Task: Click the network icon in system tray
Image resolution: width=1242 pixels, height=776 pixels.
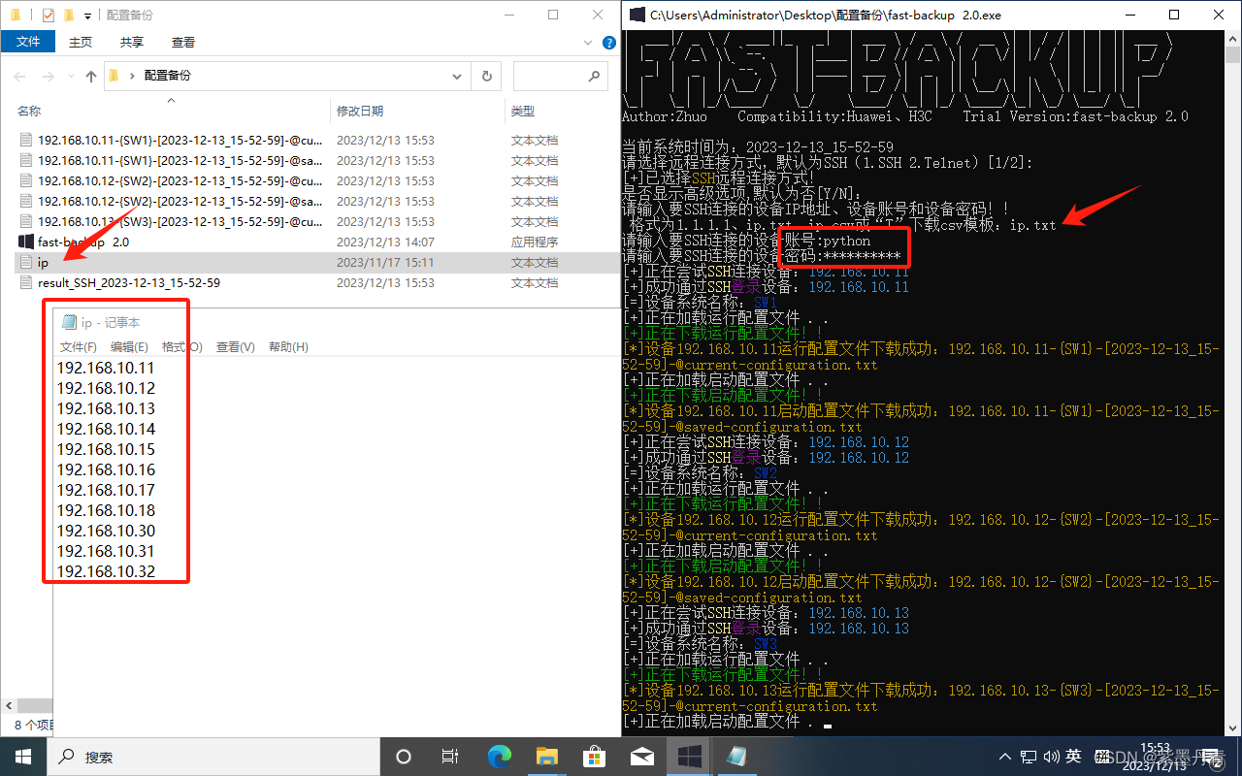Action: [1028, 757]
